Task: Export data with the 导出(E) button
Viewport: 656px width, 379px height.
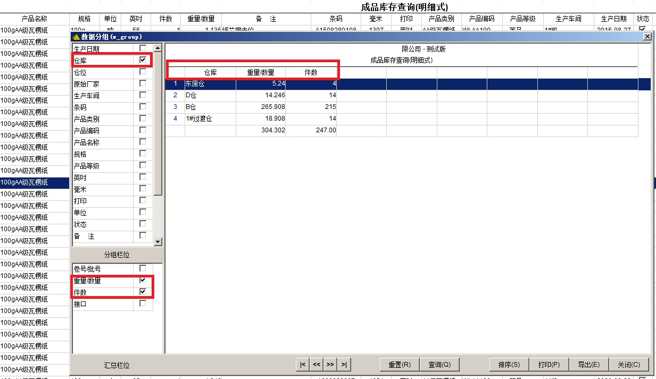Action: tap(588, 364)
